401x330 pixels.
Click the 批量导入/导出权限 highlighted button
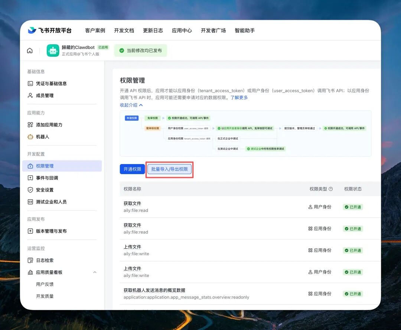[x=169, y=169]
